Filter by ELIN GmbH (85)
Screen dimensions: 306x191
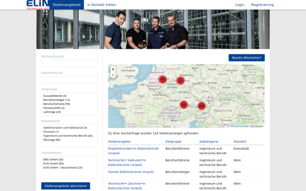pyautogui.click(x=54, y=163)
